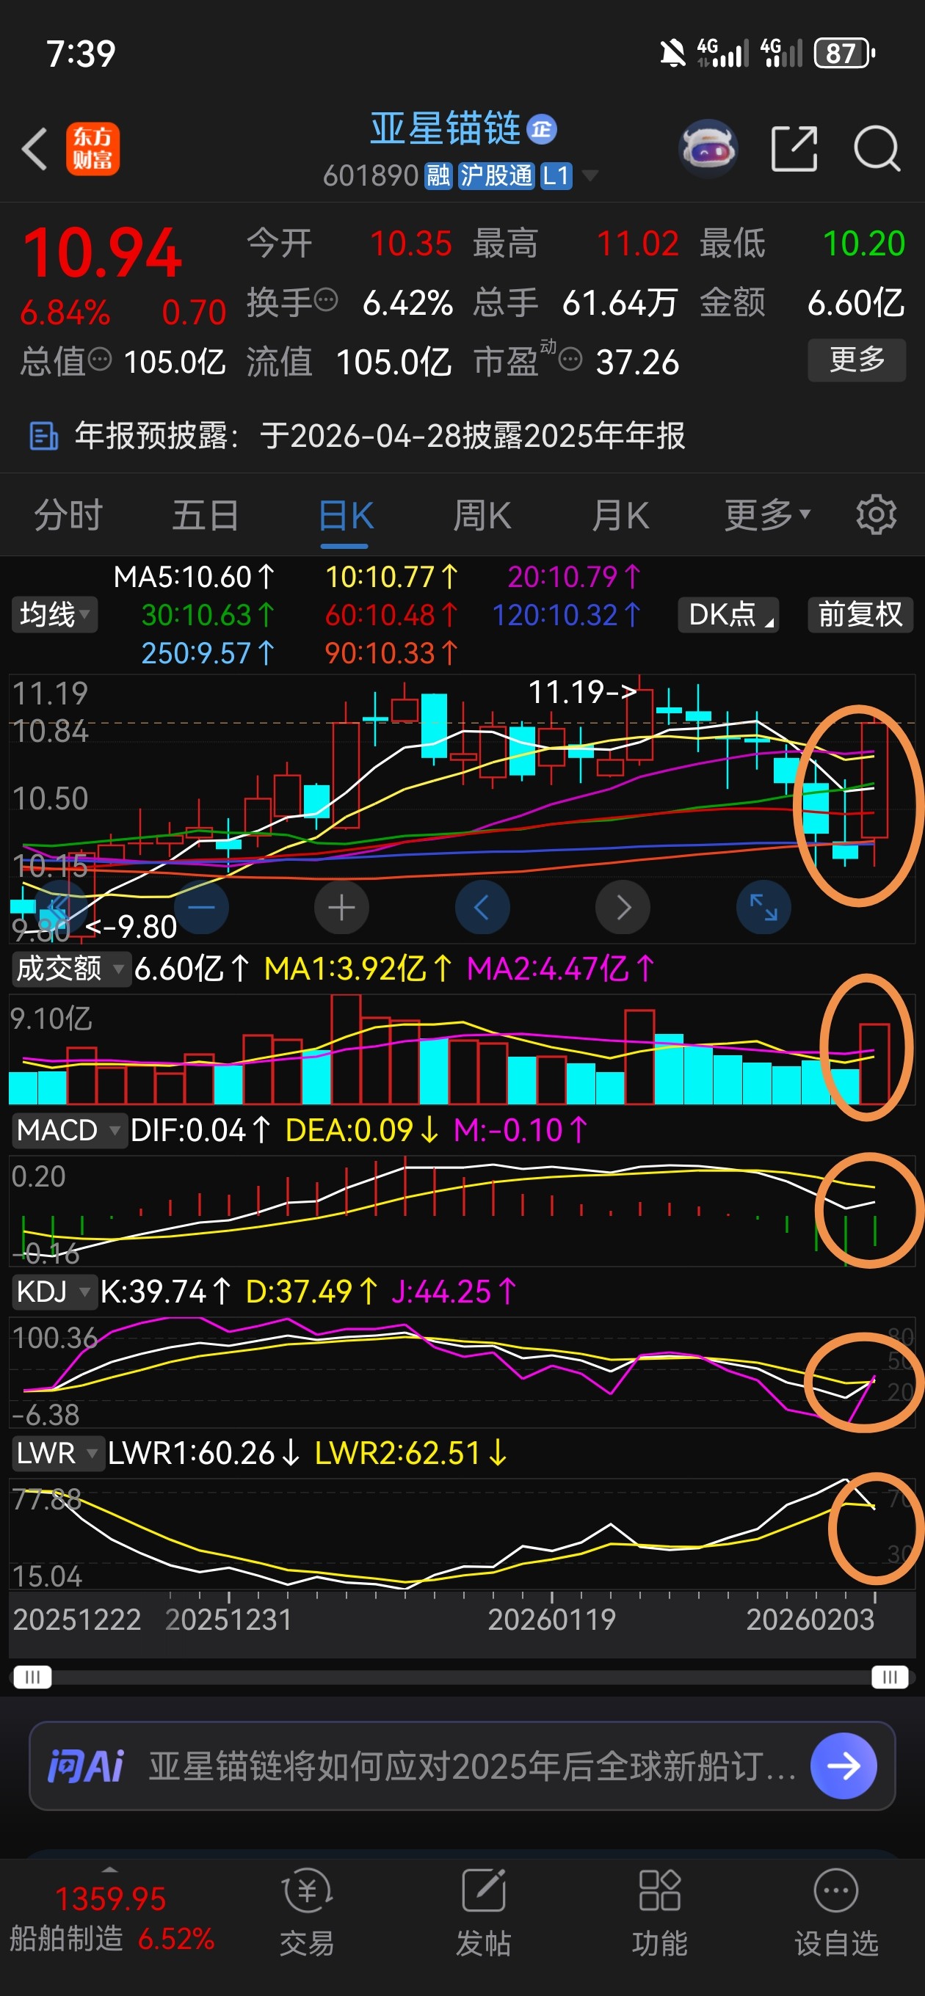Switch to 五日 chart tab
The height and width of the screenshot is (1996, 925).
coord(206,515)
